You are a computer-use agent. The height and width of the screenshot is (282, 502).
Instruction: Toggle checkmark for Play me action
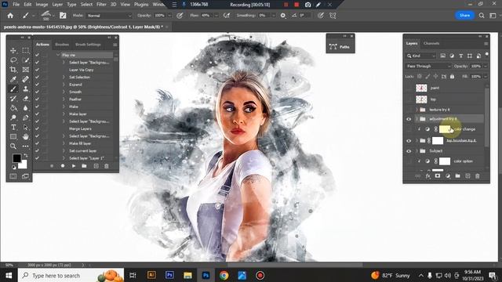[37, 55]
